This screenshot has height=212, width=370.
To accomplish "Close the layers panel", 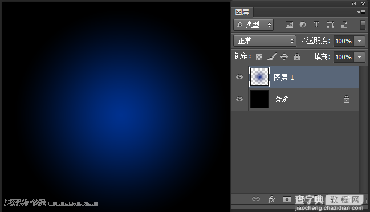I will point(363,3).
